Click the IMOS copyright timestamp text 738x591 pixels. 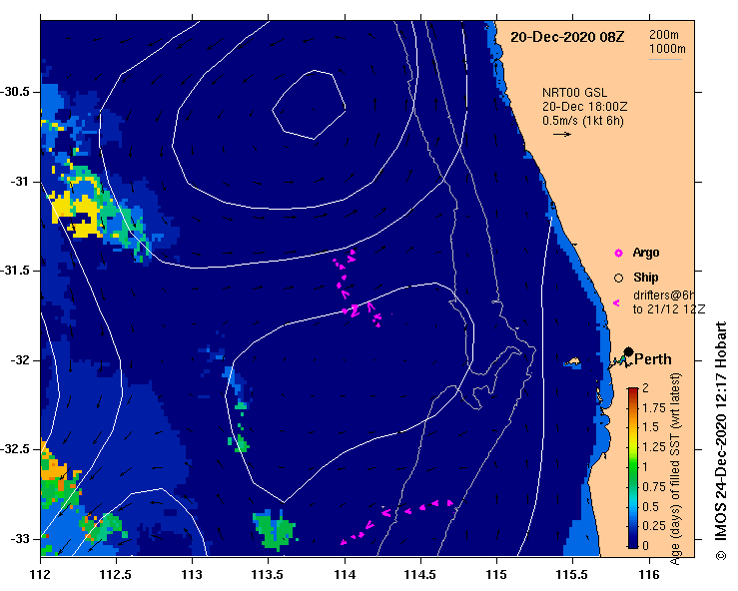[x=721, y=441]
